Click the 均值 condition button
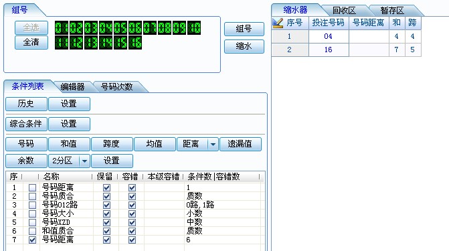Screen dimensions: 449x251 pyautogui.click(x=155, y=144)
